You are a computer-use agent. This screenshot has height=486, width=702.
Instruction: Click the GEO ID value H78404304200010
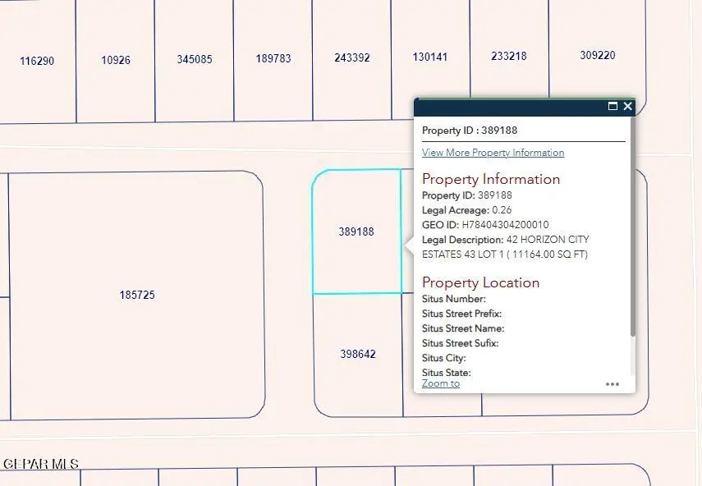tap(505, 225)
